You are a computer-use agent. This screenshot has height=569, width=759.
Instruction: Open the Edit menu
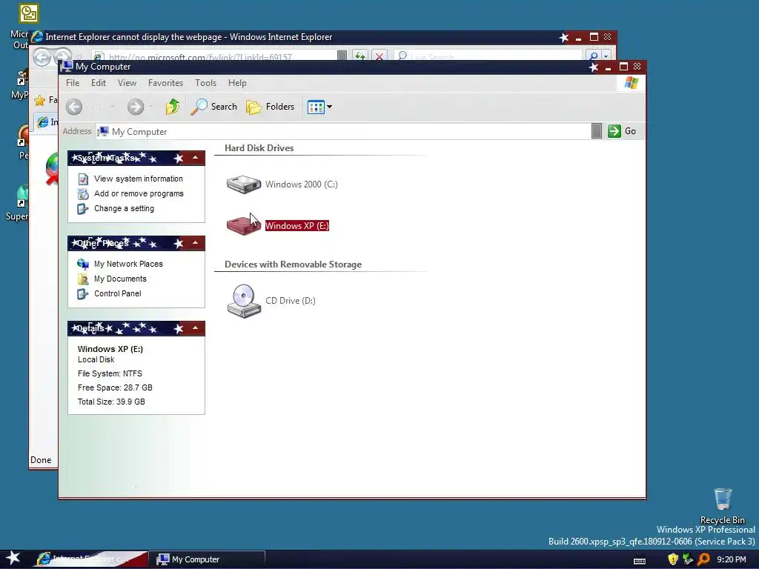(x=99, y=83)
